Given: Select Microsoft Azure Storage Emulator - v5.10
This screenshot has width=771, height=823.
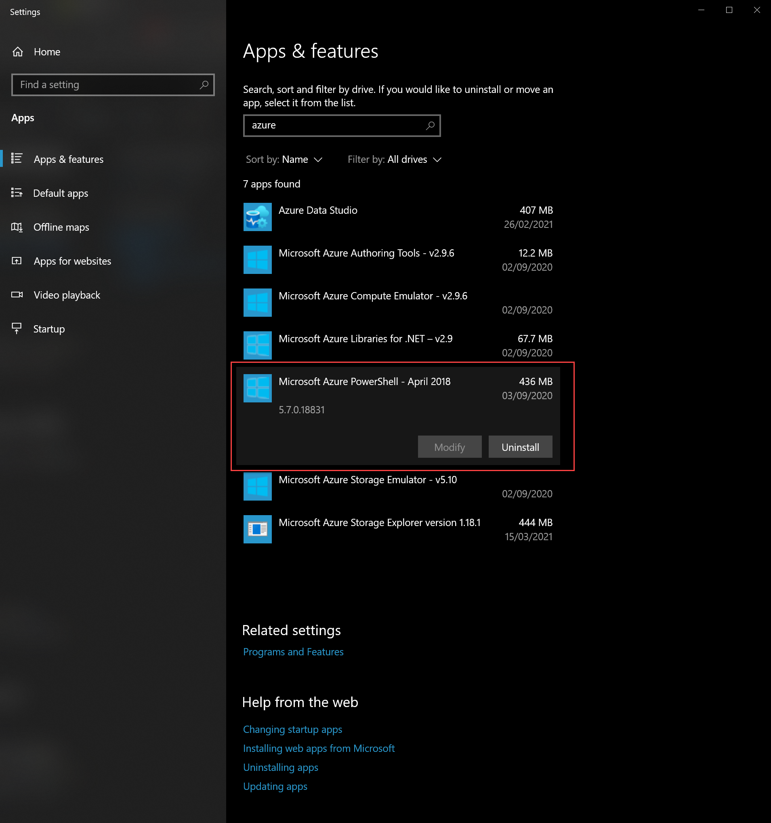Looking at the screenshot, I should (368, 480).
